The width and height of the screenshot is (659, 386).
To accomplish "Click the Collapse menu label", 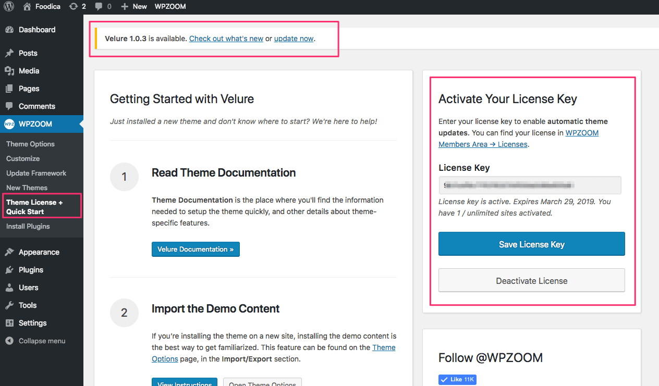I will (x=42, y=341).
